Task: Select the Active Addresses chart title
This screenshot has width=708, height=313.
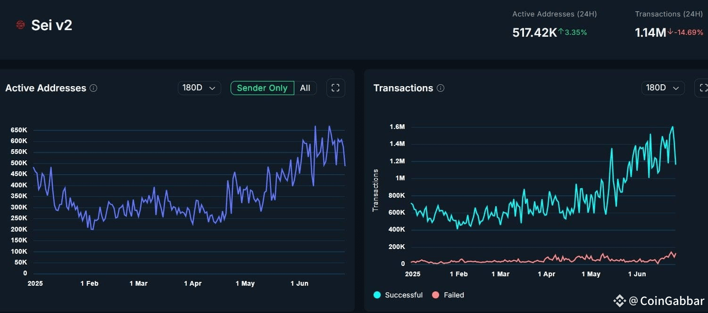Action: tap(46, 88)
